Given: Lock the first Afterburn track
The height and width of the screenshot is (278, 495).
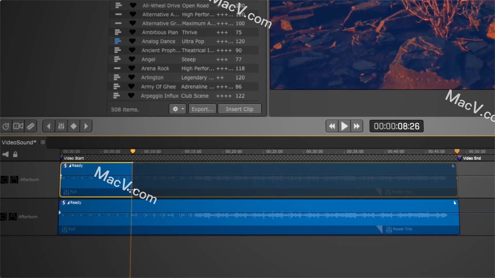Looking at the screenshot, I should 14,179.
